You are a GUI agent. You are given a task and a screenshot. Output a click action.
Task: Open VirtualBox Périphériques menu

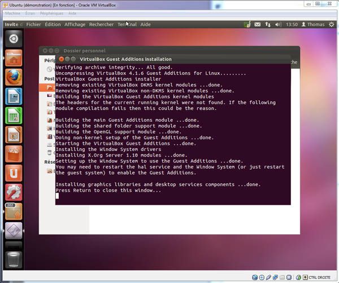coord(51,14)
